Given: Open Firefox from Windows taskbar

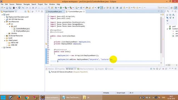Looking at the screenshot, I should pyautogui.click(x=19, y=97).
